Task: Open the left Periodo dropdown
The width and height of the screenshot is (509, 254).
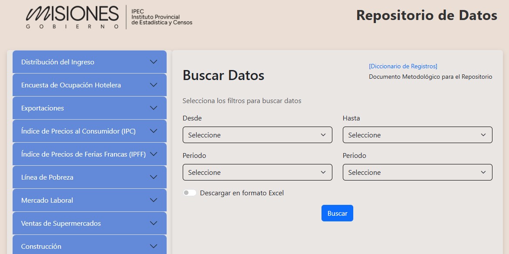Action: tap(258, 172)
